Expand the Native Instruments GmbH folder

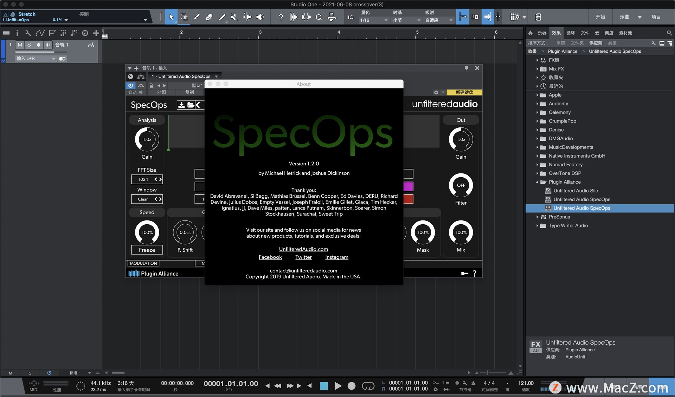(x=537, y=156)
